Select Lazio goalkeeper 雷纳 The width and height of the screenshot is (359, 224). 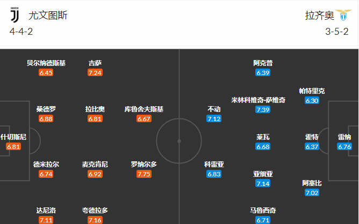coord(344,137)
